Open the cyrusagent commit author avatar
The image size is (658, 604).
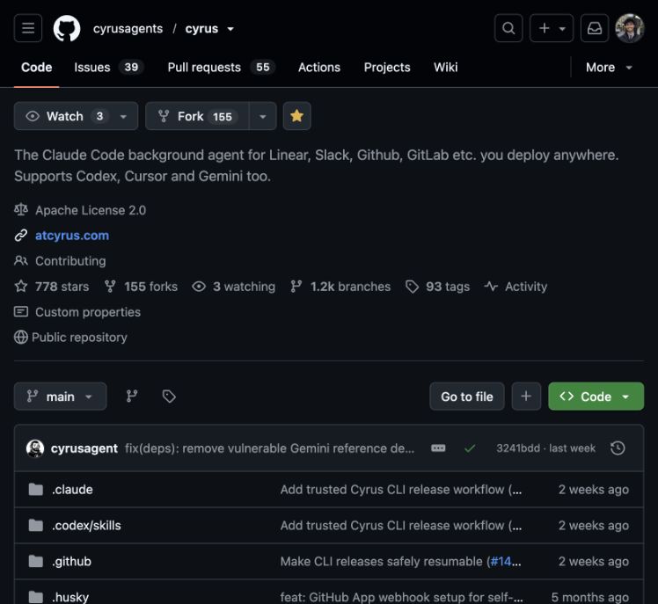(35, 448)
